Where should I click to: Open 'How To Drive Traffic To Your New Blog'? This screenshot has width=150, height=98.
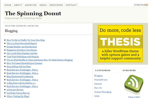[x=26, y=40]
